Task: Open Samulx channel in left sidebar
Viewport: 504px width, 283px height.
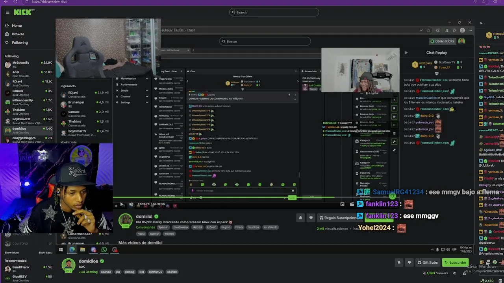Action: (x=28, y=92)
